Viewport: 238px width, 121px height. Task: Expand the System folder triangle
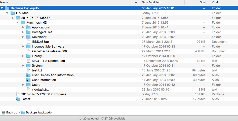[23, 66]
